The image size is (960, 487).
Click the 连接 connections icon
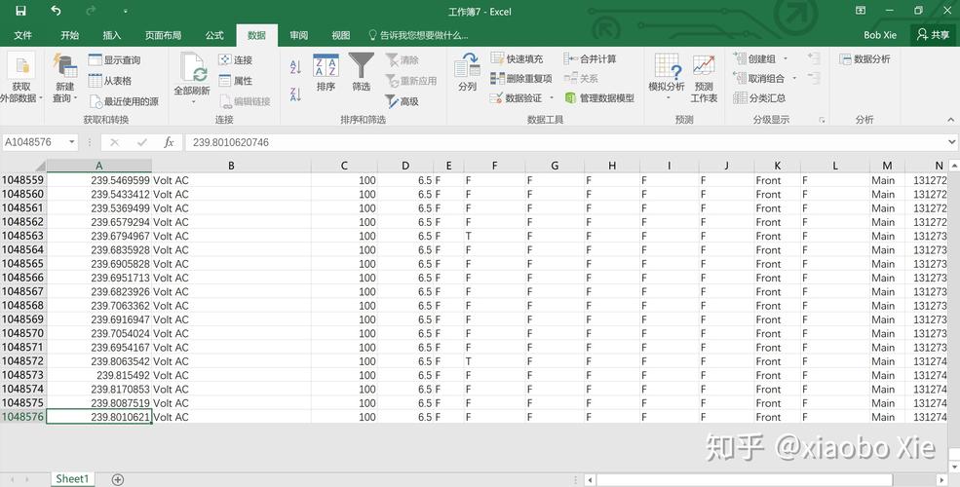pyautogui.click(x=225, y=60)
